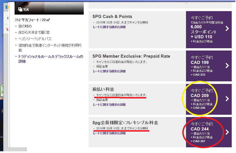This screenshot has width=236, height=153.
Task: Click the arrow on SPG Cash & Points rate
Action: point(227,29)
